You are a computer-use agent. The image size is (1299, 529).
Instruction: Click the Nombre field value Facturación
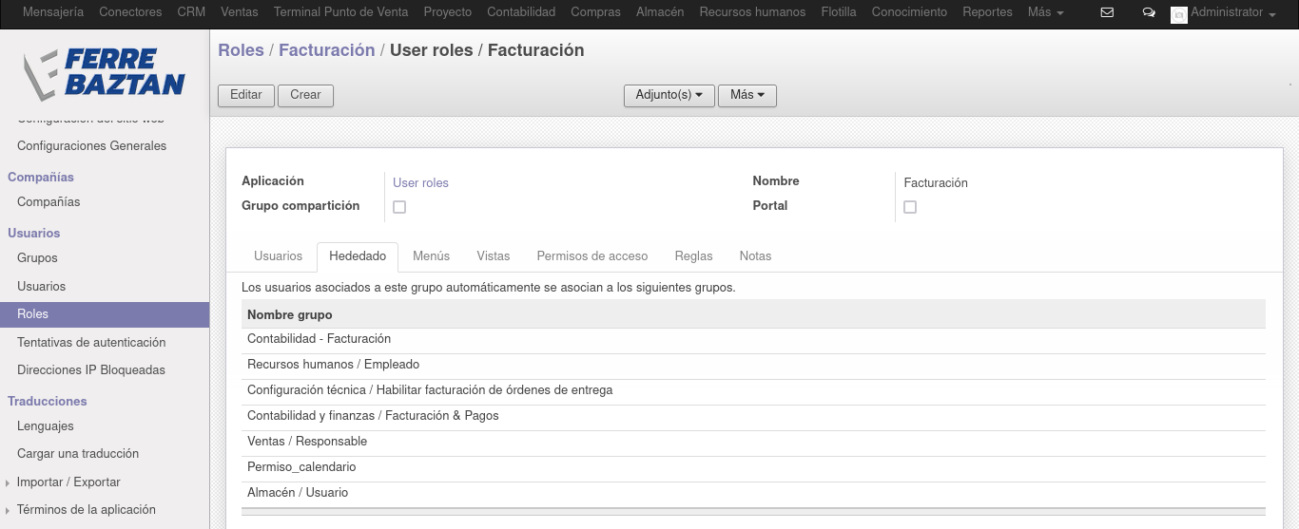coord(936,182)
